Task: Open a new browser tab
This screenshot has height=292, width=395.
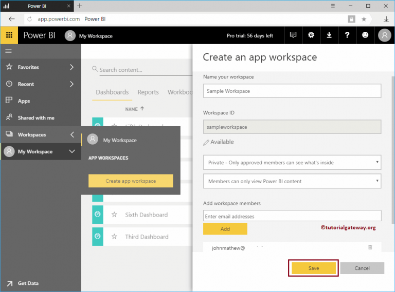Action: tap(80, 6)
